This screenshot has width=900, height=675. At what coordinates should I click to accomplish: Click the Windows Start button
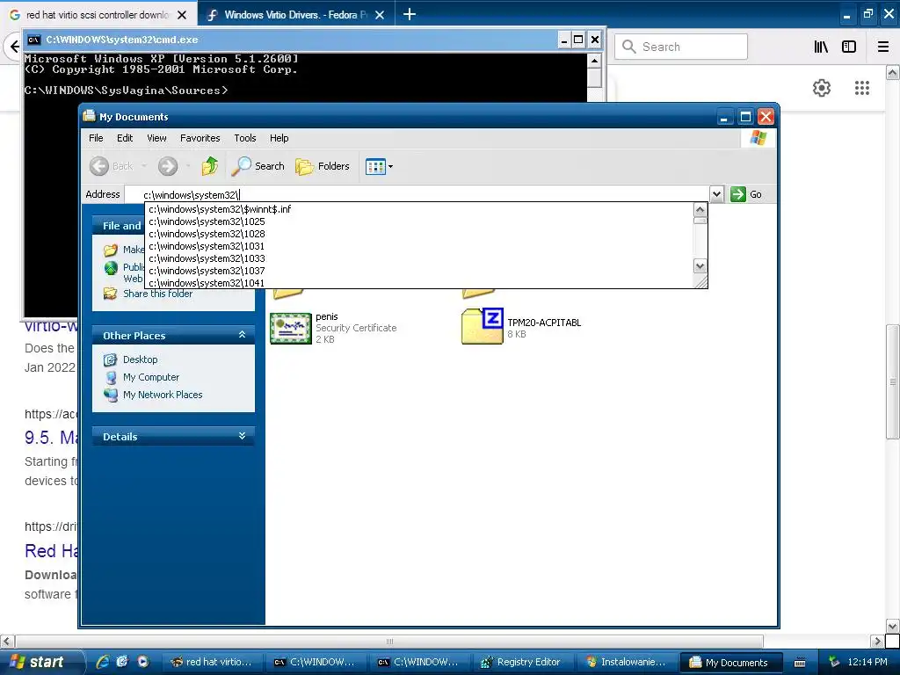point(40,662)
